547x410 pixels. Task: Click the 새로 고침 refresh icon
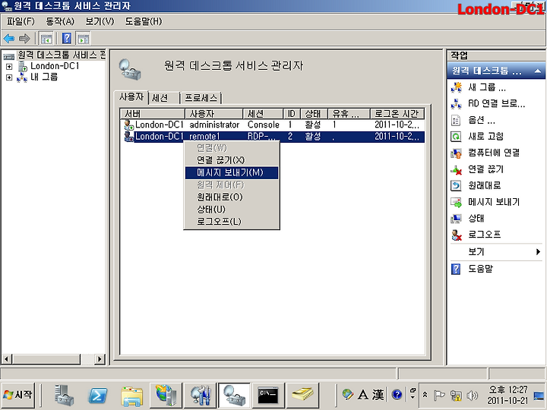tap(457, 137)
